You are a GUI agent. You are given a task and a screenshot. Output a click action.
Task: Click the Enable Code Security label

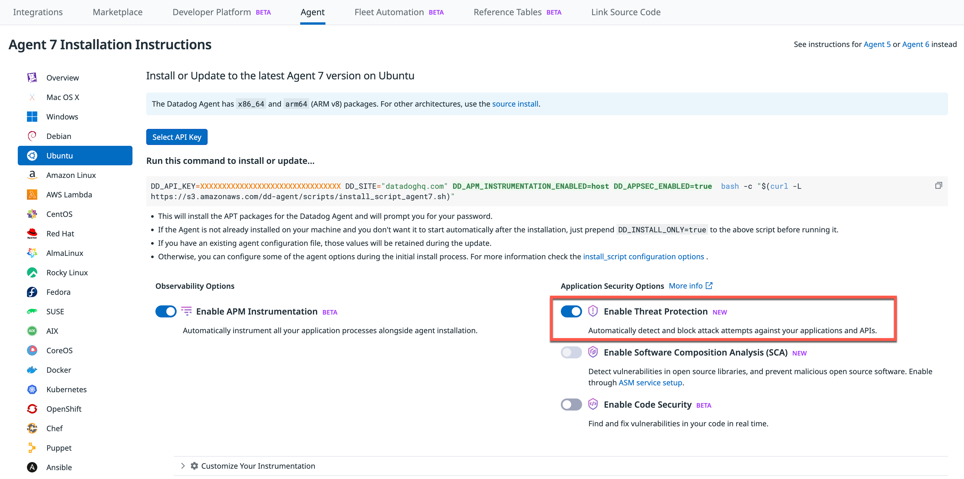pyautogui.click(x=647, y=405)
